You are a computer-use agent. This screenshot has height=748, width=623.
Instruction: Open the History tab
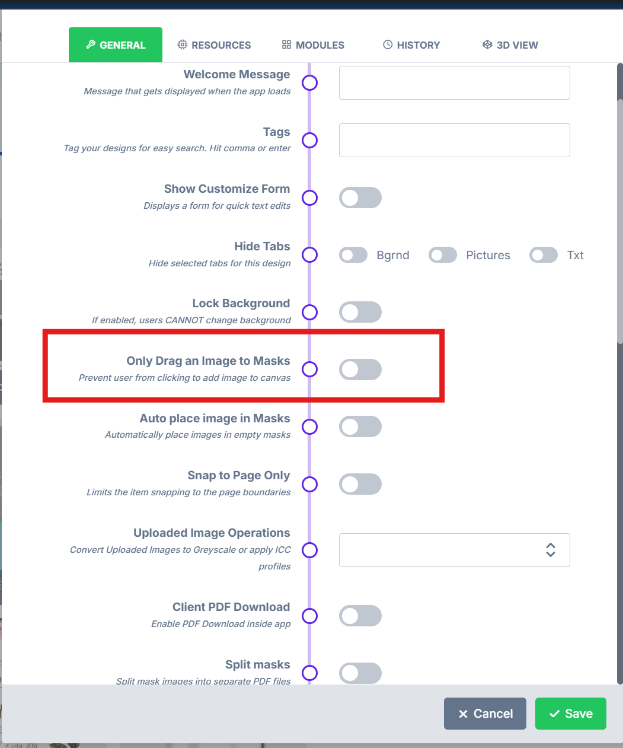[411, 45]
